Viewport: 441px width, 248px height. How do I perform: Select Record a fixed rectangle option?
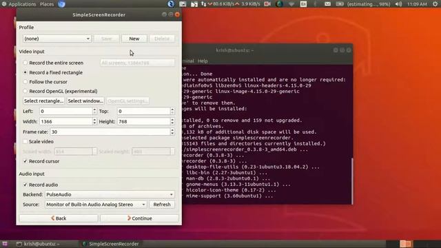53,72
